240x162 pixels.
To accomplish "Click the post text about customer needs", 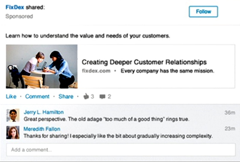I will (88, 36).
